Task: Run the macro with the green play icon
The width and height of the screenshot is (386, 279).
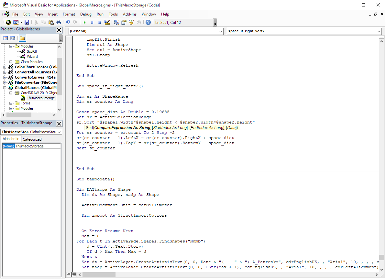Action: pyautogui.click(x=84, y=22)
